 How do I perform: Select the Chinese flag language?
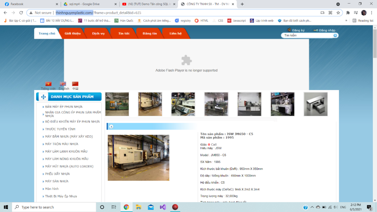(75, 84)
